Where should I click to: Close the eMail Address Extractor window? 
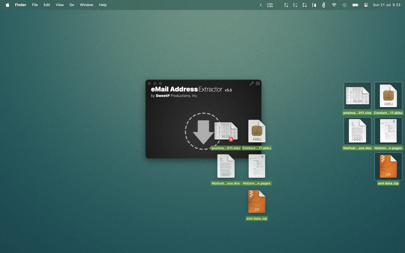coord(150,83)
